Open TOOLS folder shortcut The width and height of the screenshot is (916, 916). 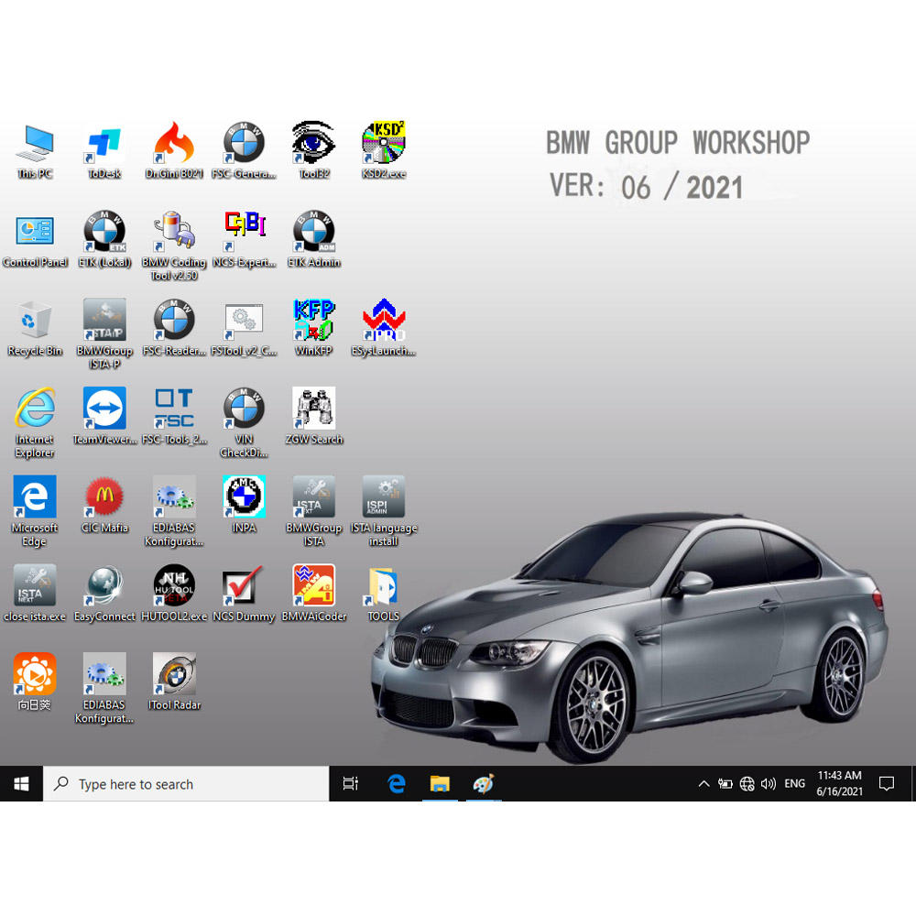384,593
